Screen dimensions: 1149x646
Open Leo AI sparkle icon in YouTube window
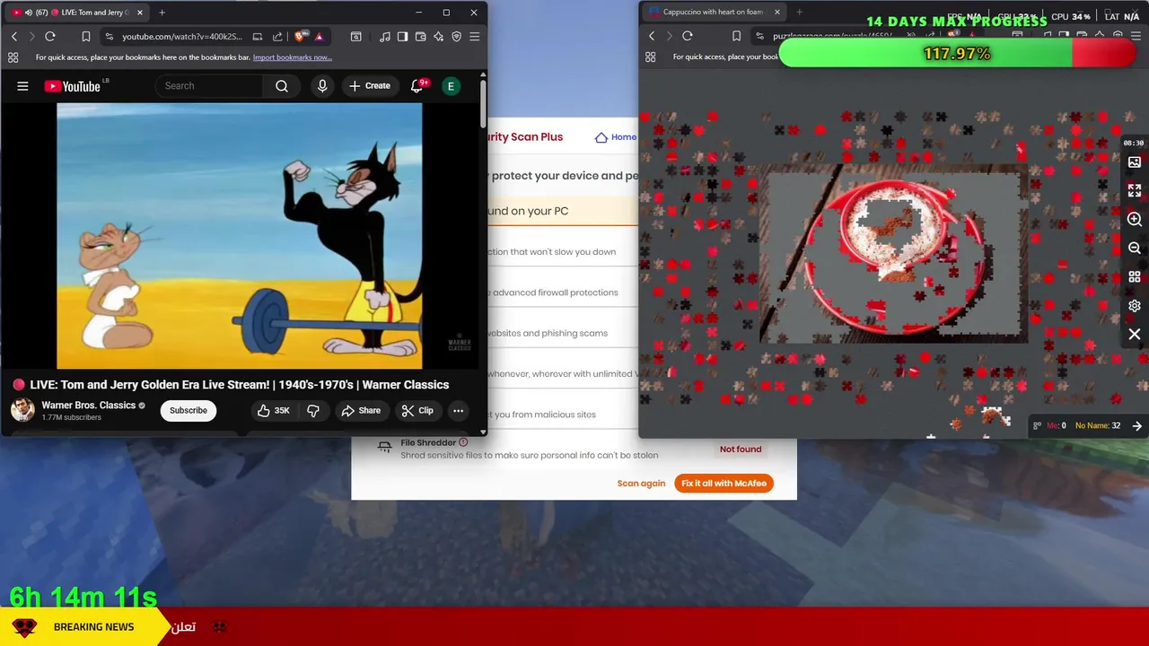coord(439,37)
